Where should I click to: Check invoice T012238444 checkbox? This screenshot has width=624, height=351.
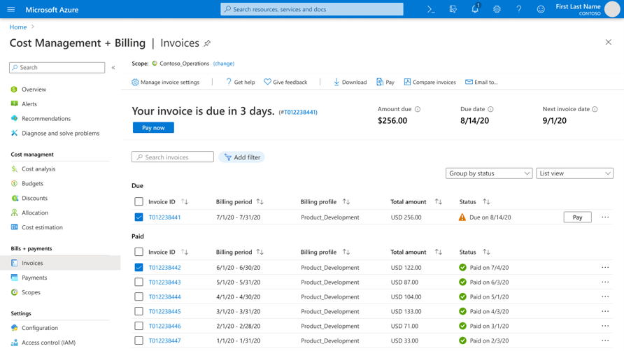click(139, 297)
